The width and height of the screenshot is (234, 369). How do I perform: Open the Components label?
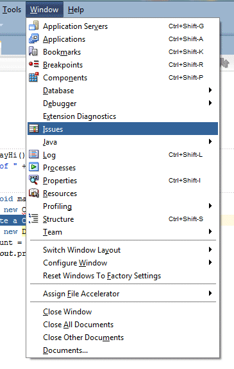click(x=65, y=78)
